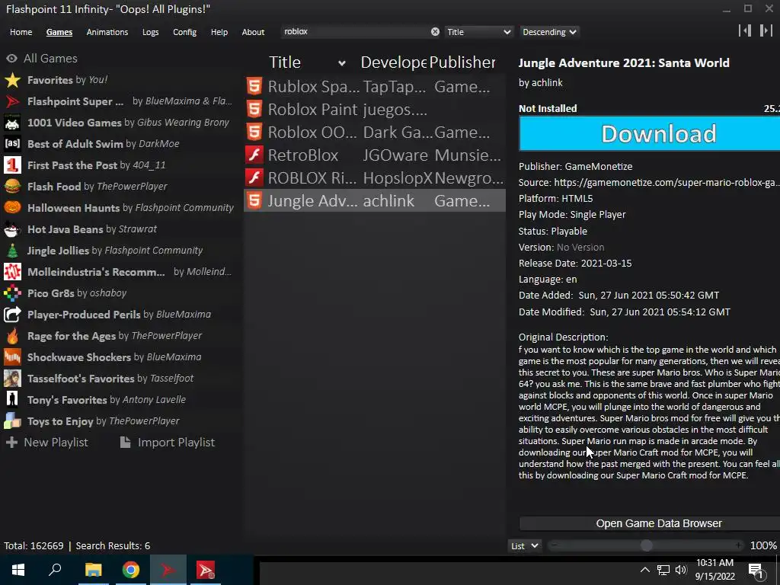
Task: Open the About tab
Action: pos(253,32)
